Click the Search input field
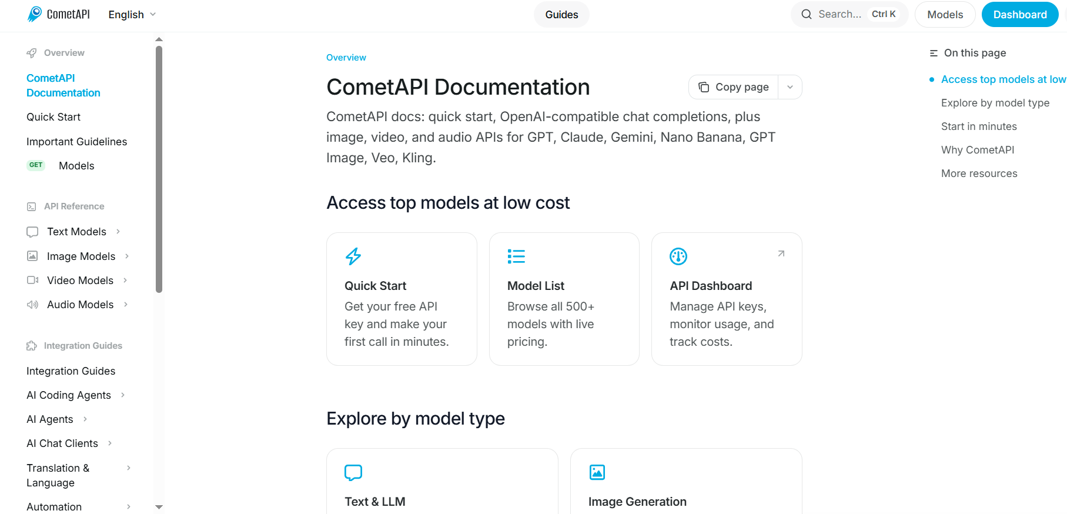This screenshot has width=1067, height=514. pyautogui.click(x=839, y=14)
